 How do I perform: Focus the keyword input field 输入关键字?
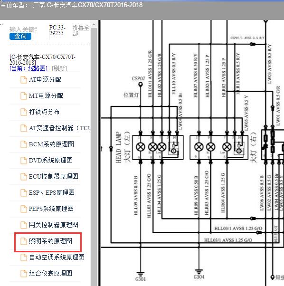click(23, 29)
